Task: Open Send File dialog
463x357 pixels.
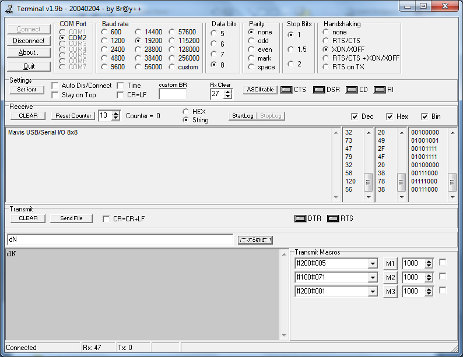Action: pos(71,218)
